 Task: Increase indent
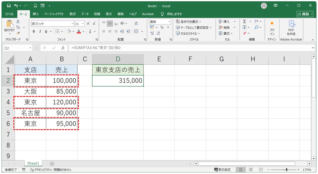[128, 31]
